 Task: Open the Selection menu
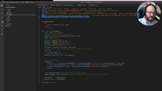12,2
